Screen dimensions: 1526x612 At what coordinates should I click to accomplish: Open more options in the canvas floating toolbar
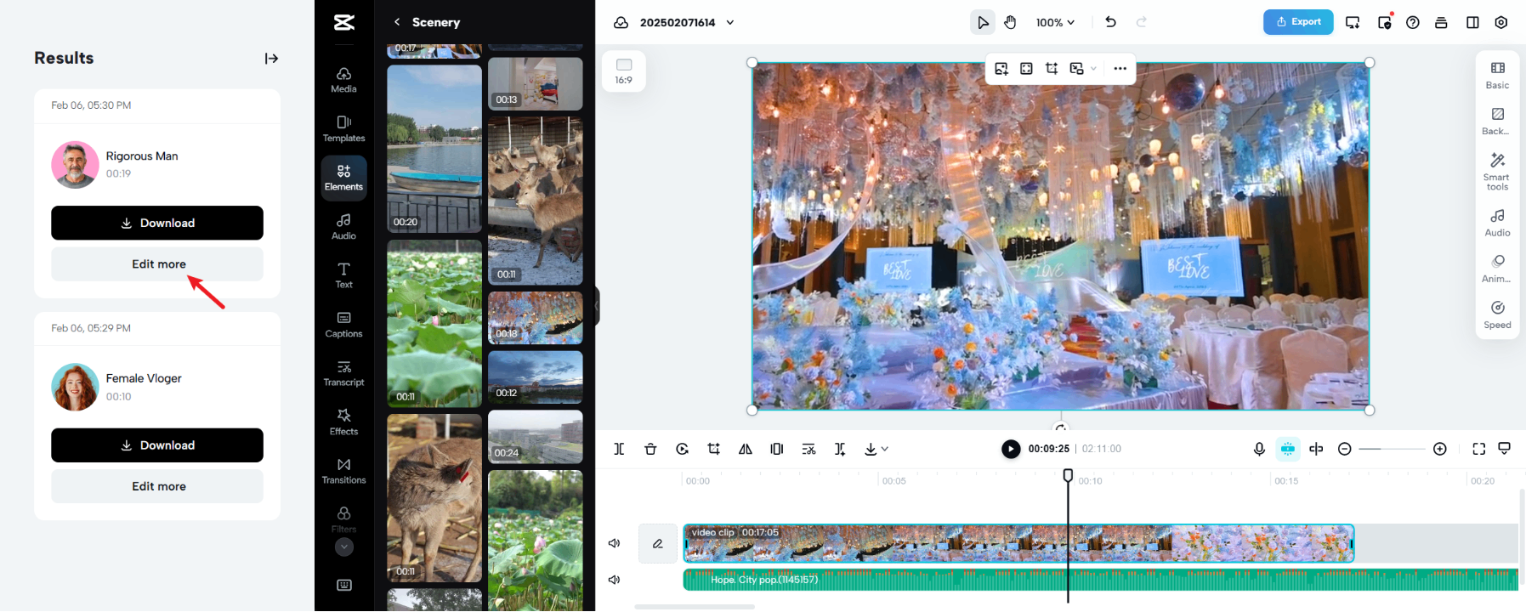[x=1120, y=69]
